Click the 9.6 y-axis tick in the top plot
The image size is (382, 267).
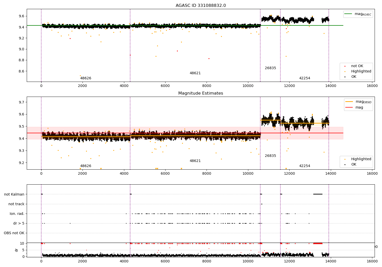pyautogui.click(x=21, y=16)
